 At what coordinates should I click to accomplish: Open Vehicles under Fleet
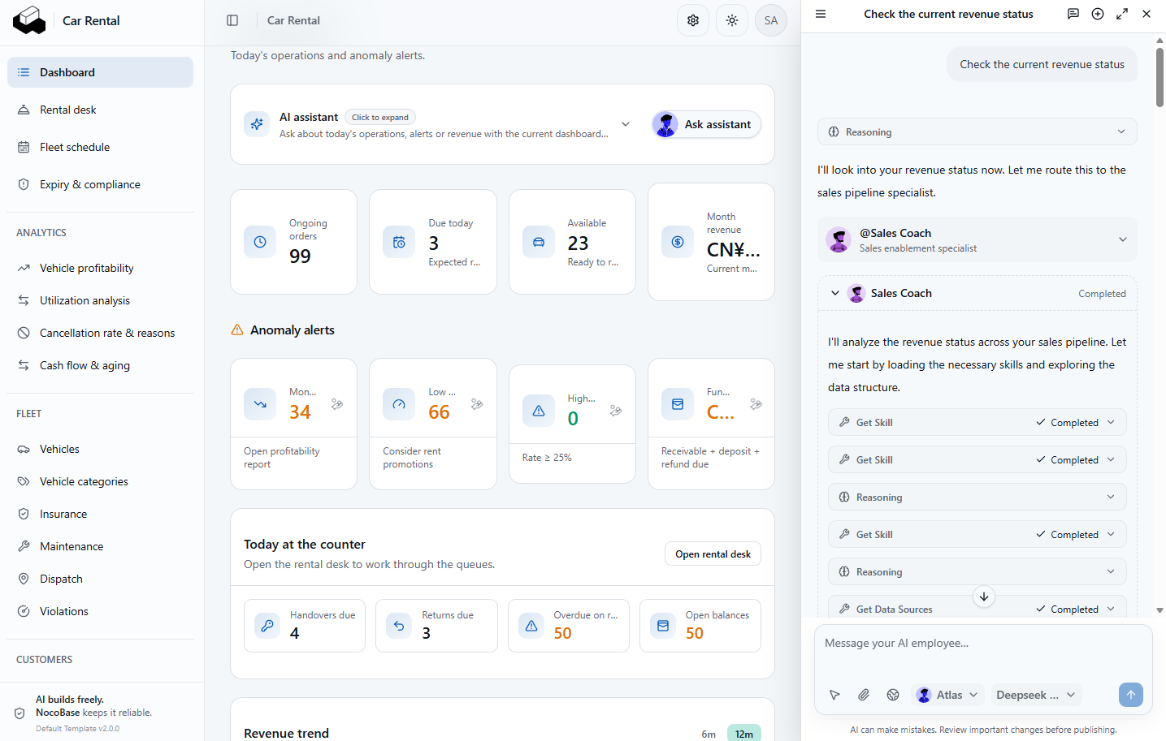click(101, 449)
